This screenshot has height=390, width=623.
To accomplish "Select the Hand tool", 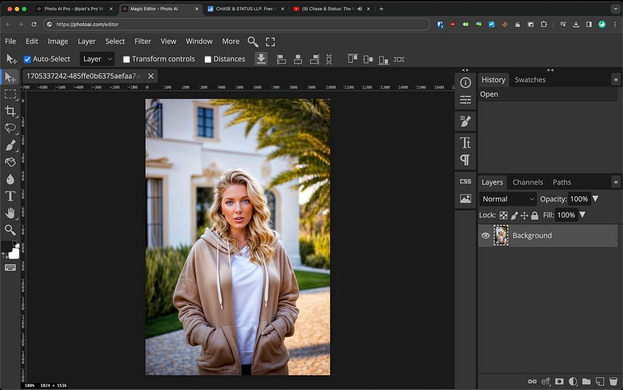I will (11, 213).
